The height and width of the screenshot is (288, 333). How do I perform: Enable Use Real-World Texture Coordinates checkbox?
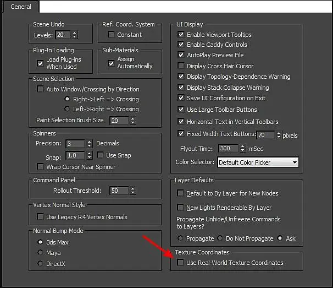coord(180,262)
